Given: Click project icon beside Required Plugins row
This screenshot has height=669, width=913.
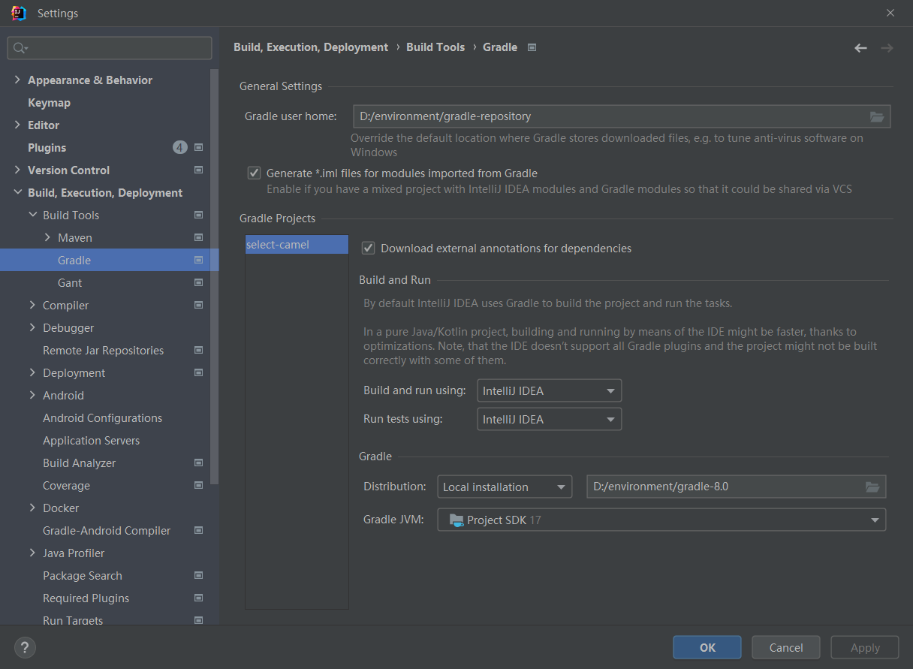Looking at the screenshot, I should (198, 598).
